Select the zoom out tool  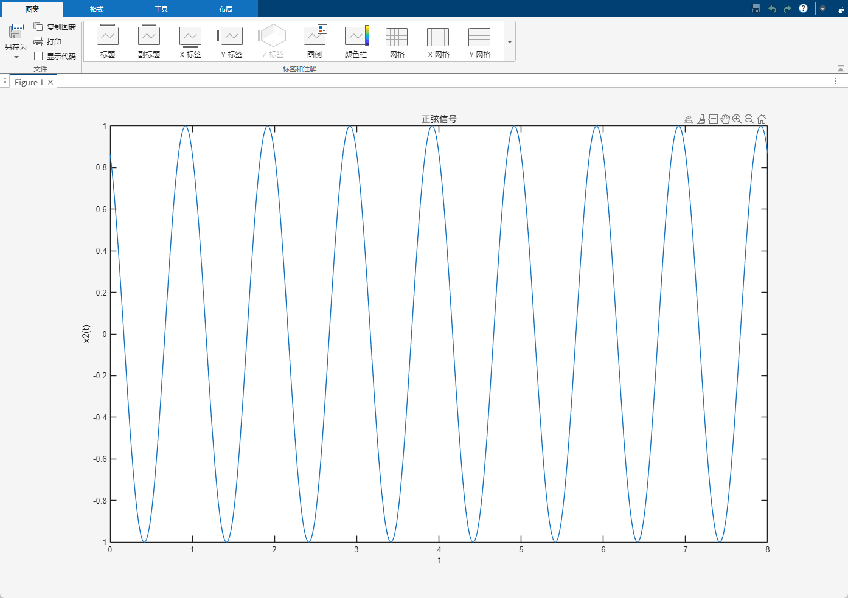(x=749, y=119)
